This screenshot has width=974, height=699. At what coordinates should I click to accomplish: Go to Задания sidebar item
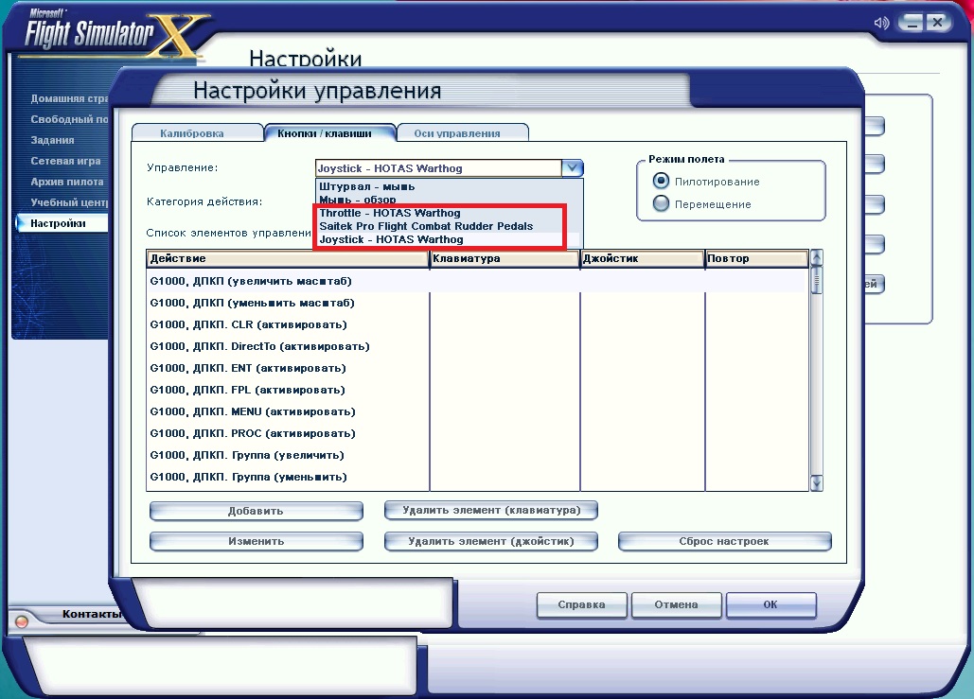tap(52, 140)
